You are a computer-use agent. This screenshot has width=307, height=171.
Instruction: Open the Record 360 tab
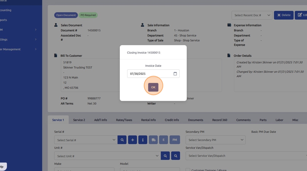(220, 120)
